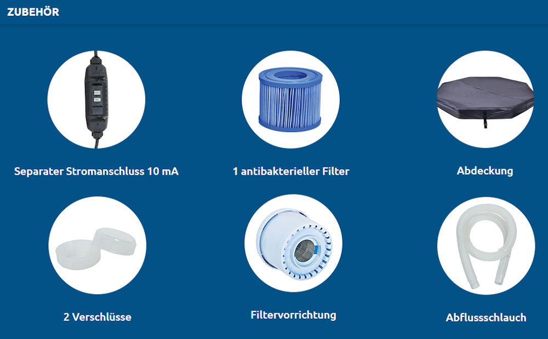
Task: Click the lower threaded closure ring
Action: tap(78, 254)
